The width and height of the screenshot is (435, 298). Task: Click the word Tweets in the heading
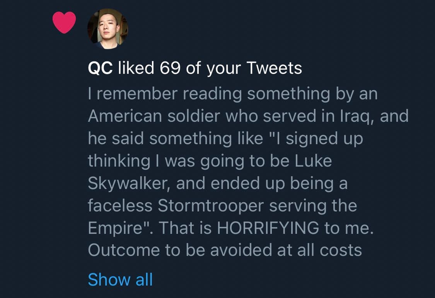(x=274, y=68)
